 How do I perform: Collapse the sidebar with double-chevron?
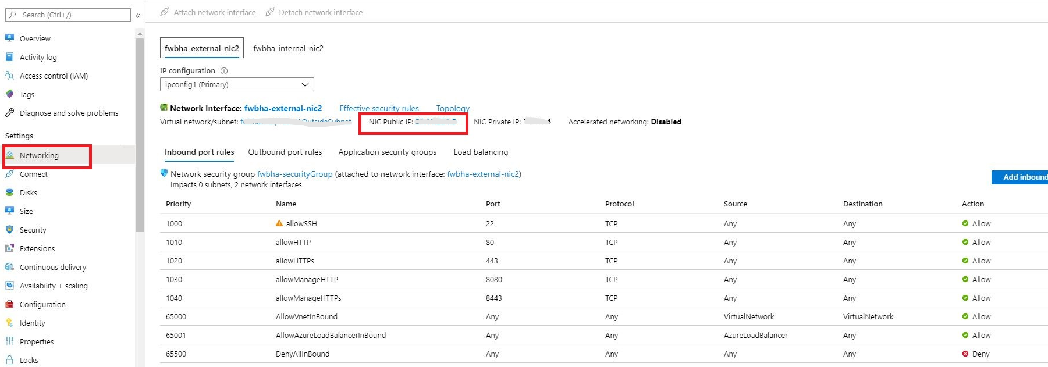[138, 15]
